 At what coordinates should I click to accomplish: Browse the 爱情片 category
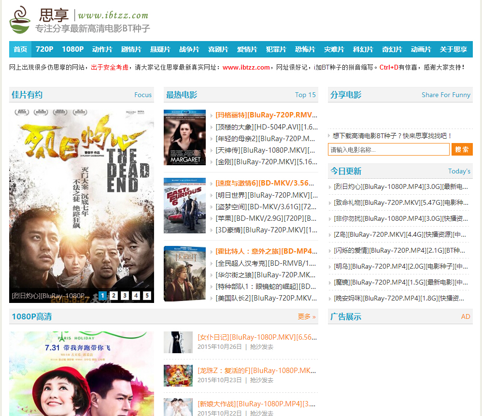pos(247,49)
